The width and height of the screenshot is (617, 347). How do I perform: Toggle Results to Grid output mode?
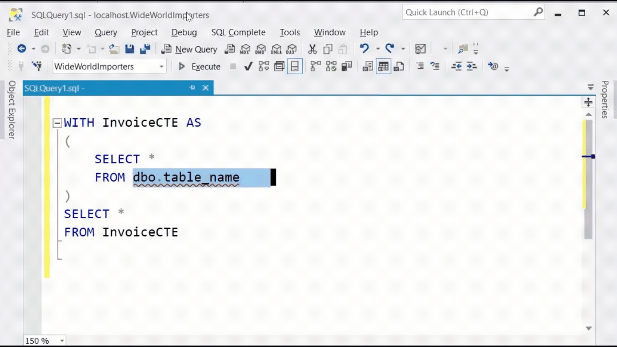[x=382, y=66]
